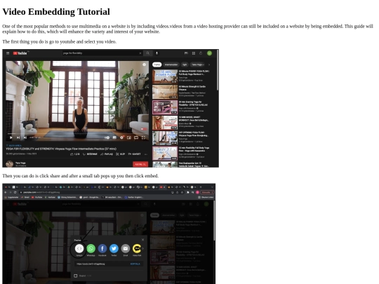This screenshot has width=379, height=284.
Task: Open the extensions puzzle icon in the browser toolbar
Action: [x=188, y=192]
